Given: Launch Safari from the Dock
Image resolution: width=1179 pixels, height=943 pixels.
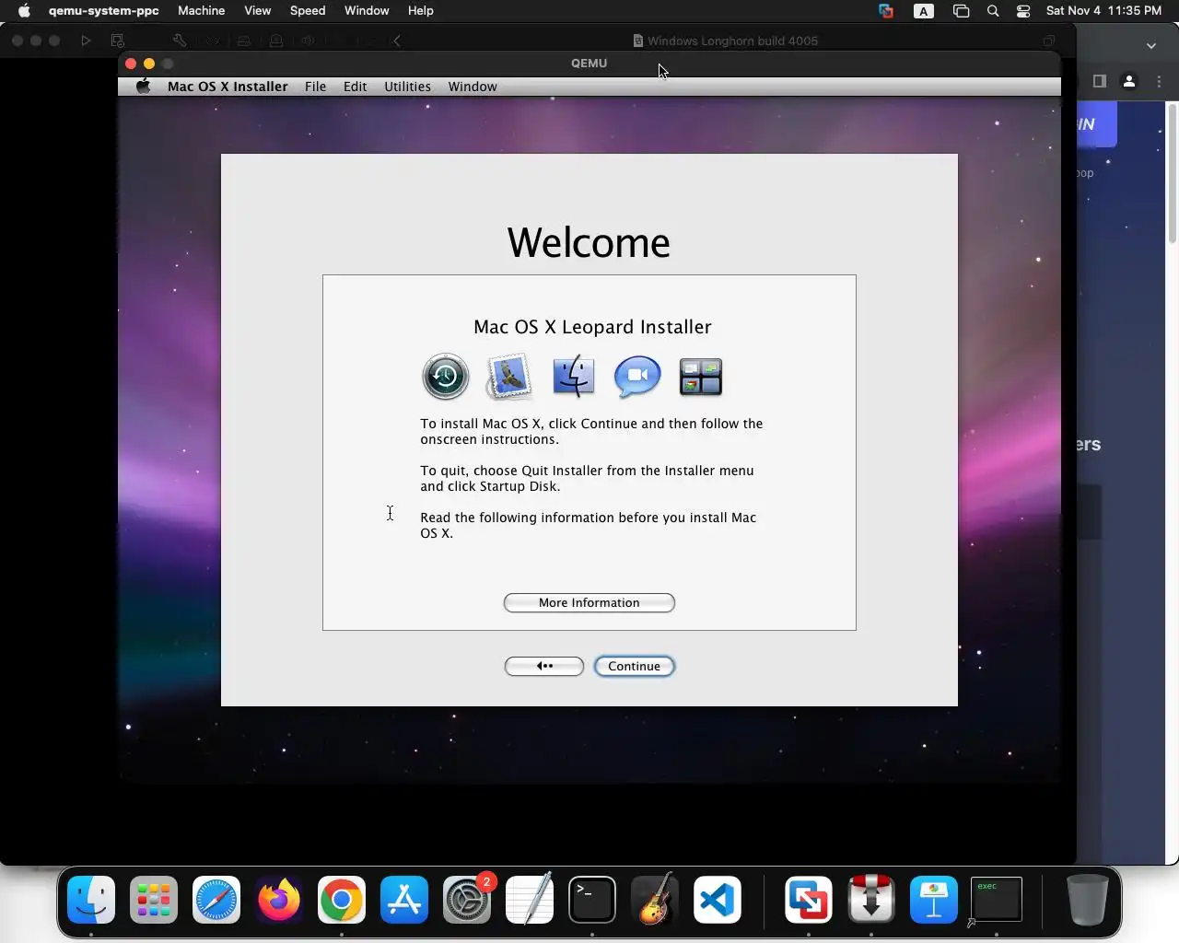Looking at the screenshot, I should [x=216, y=899].
